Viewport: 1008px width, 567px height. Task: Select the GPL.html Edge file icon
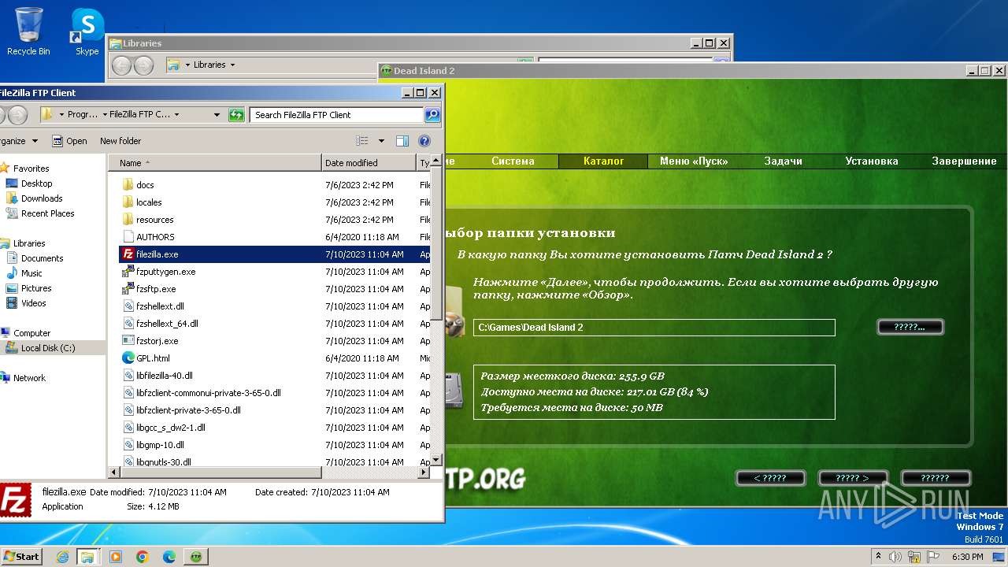click(128, 358)
